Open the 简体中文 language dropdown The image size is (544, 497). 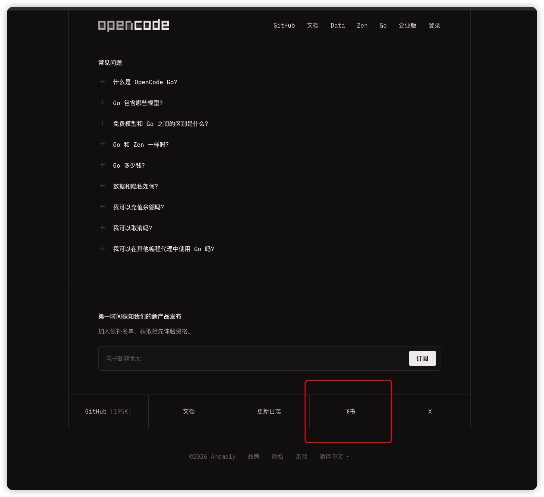(x=334, y=456)
